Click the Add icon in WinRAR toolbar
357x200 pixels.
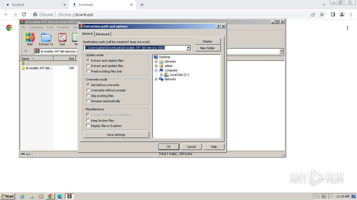pos(30,39)
